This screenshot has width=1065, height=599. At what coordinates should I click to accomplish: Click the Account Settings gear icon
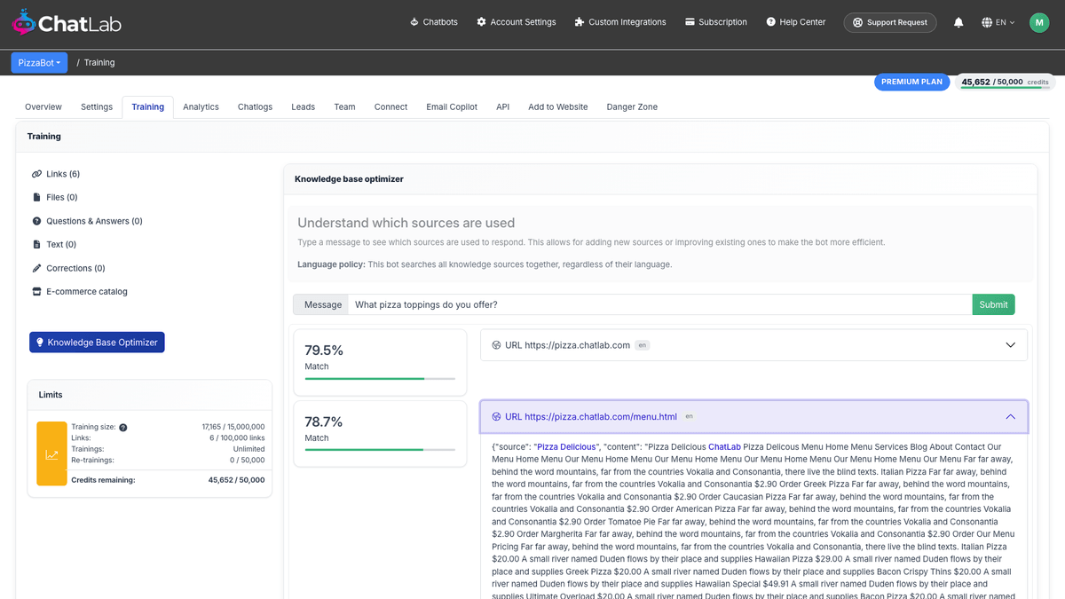click(481, 22)
